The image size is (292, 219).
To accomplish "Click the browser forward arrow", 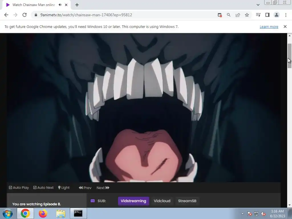I will pos(15,15).
